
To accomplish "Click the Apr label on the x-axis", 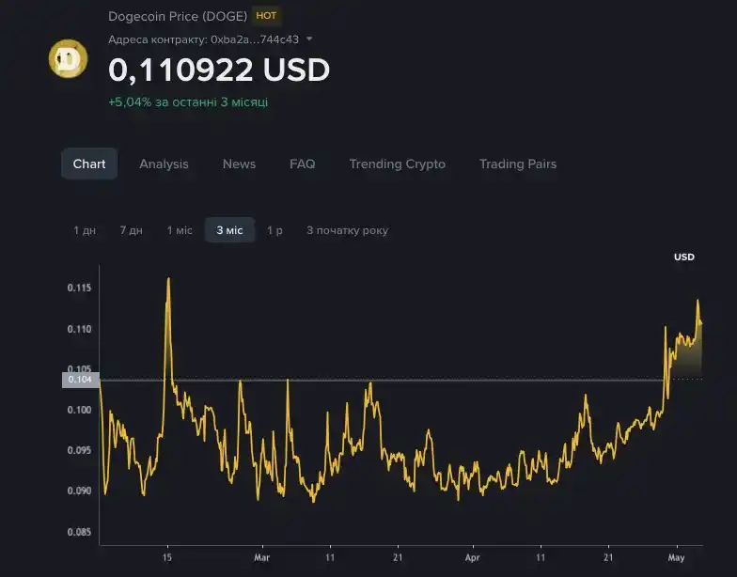I will (472, 558).
